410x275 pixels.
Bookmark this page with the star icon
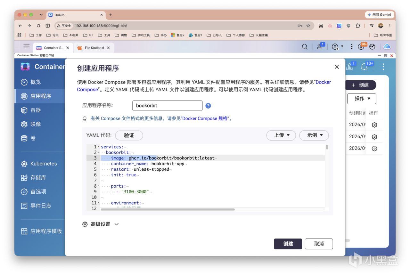pyautogui.click(x=308, y=26)
